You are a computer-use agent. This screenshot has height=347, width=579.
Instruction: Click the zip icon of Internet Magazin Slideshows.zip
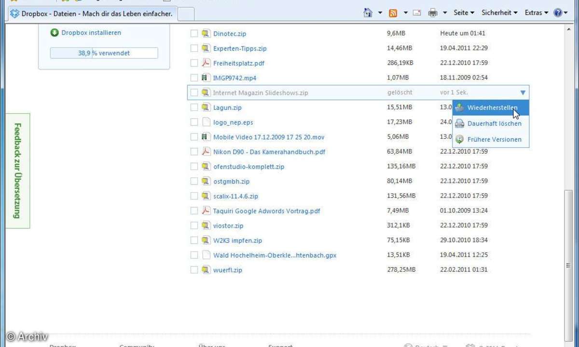tap(206, 93)
